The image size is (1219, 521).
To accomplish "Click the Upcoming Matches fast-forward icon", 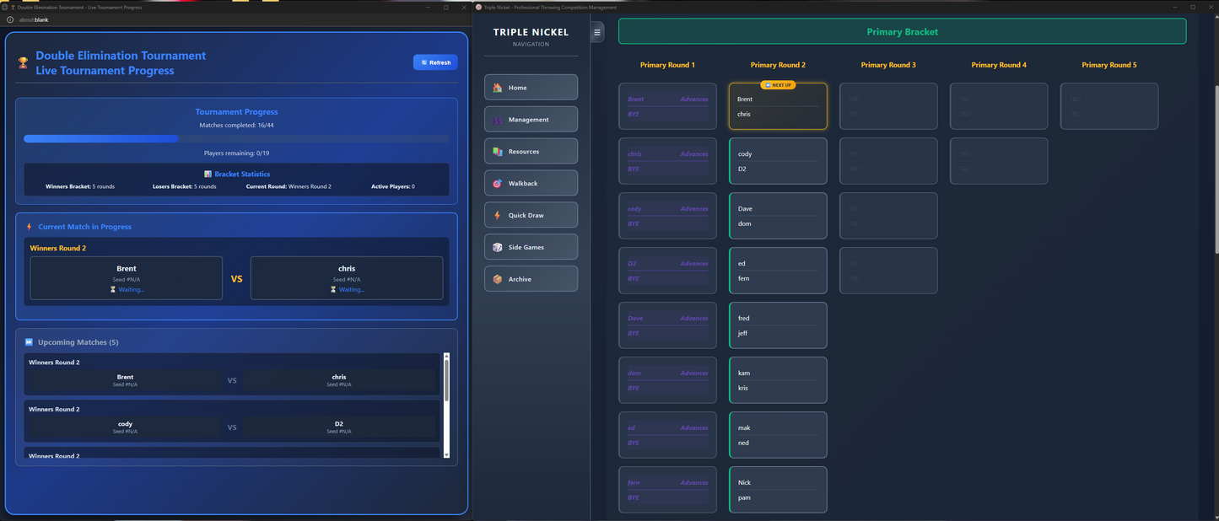I will (x=29, y=342).
